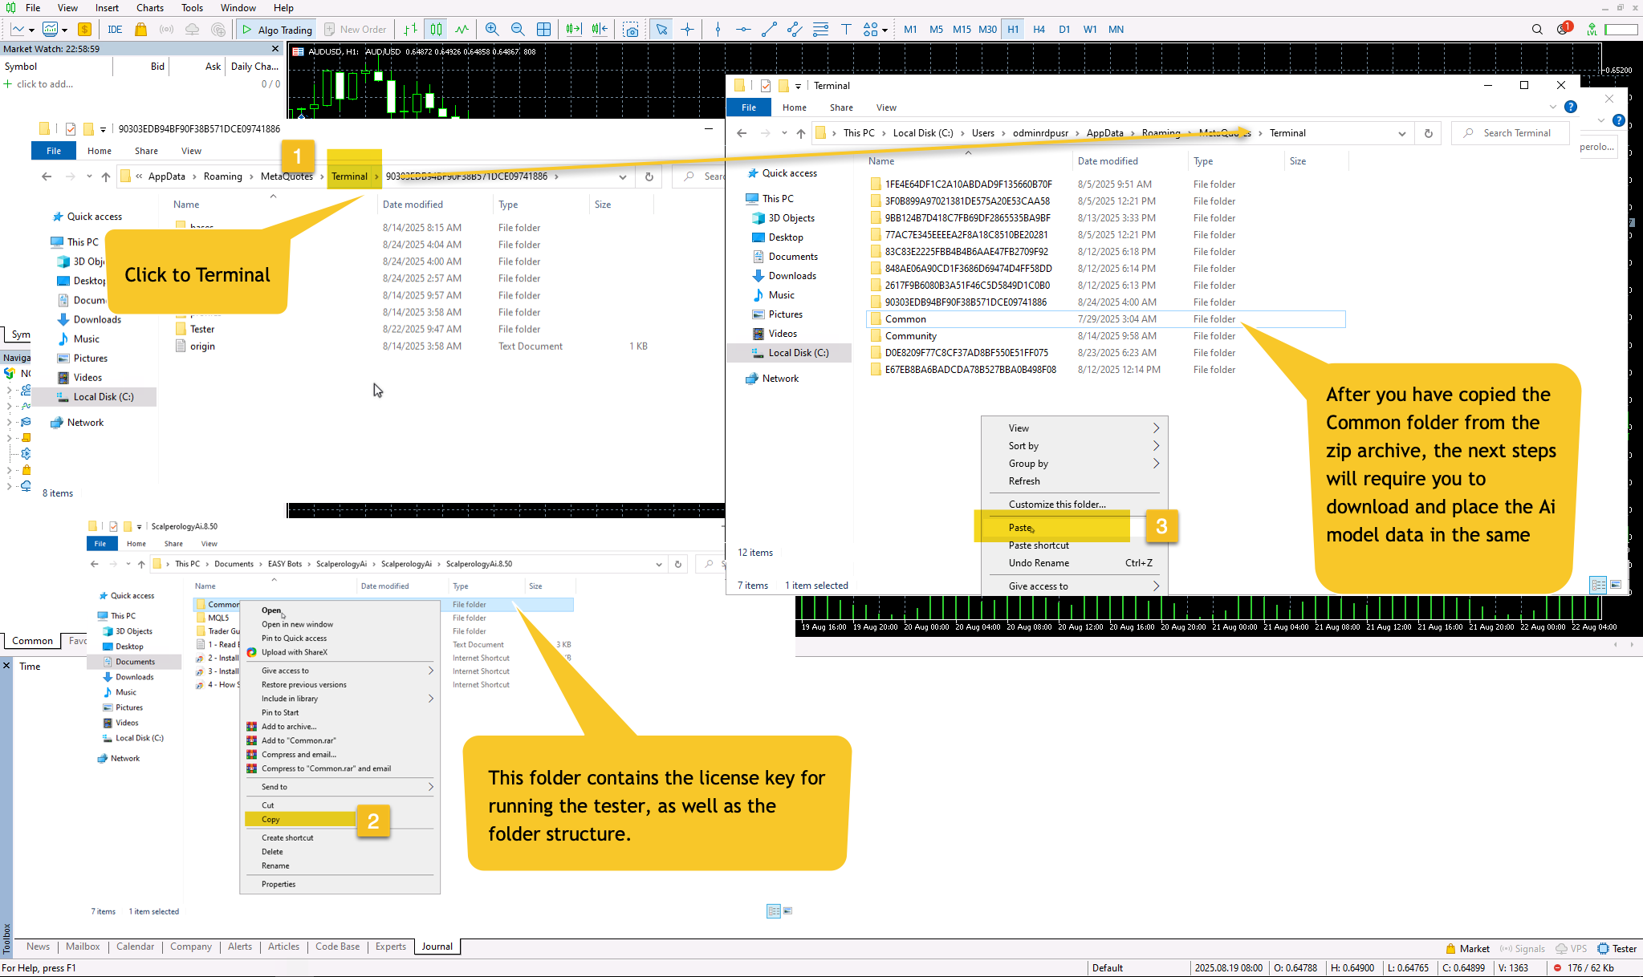This screenshot has height=977, width=1643.
Task: Select the candlestick chart type icon
Action: tap(436, 30)
